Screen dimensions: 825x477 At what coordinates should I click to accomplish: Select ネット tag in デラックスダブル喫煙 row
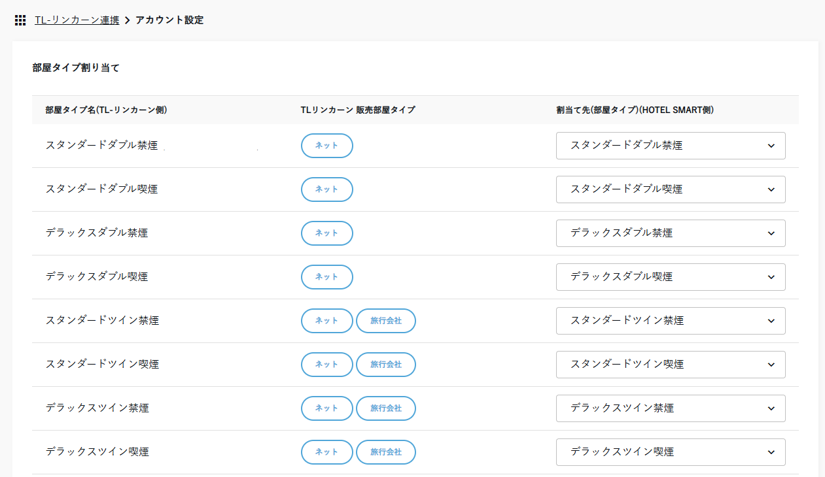click(326, 277)
